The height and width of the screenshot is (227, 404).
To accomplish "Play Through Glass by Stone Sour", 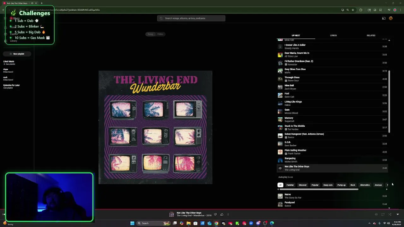I will pyautogui.click(x=332, y=79).
